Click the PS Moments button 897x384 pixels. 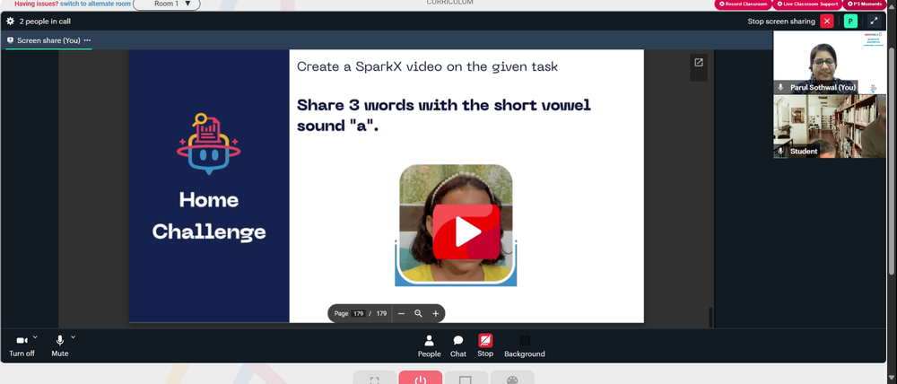pos(865,4)
